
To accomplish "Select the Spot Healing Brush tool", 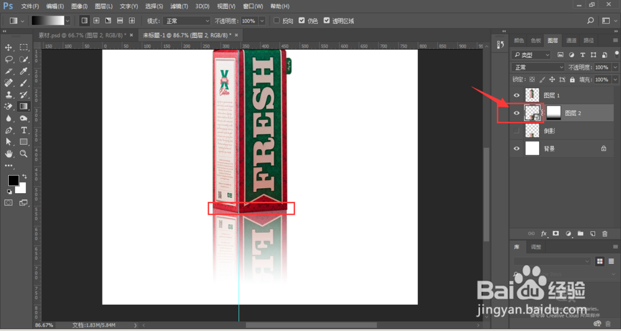I will [8, 83].
